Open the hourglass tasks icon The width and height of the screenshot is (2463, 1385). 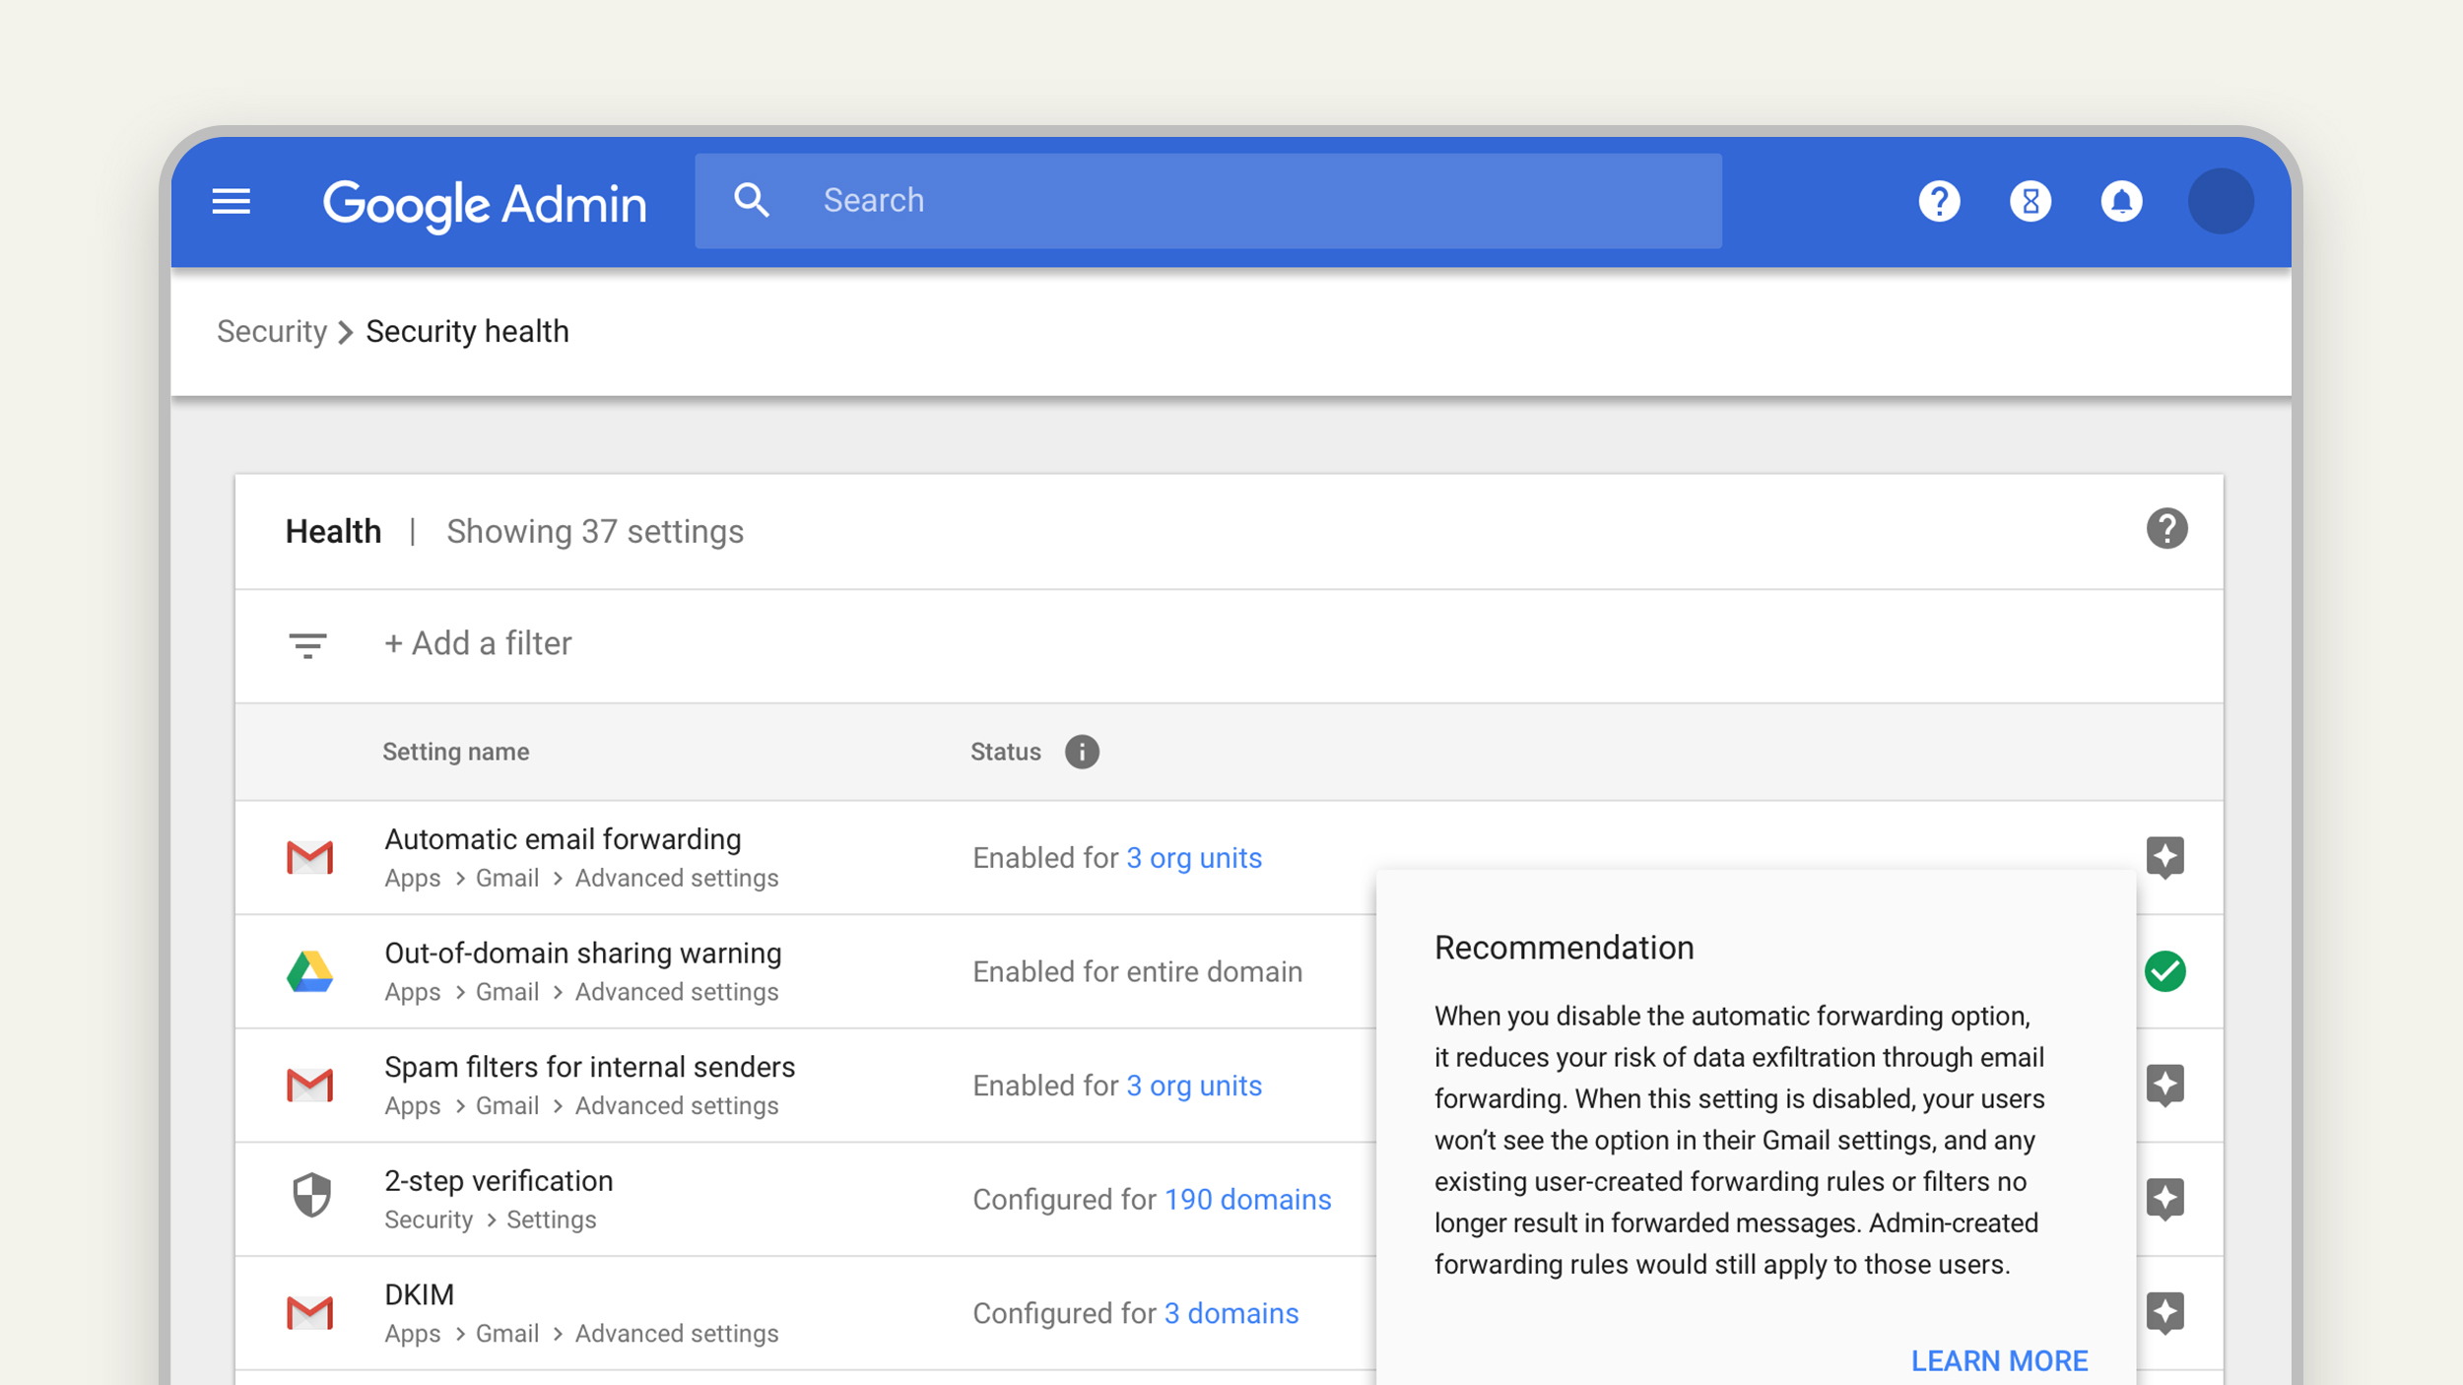point(2030,202)
